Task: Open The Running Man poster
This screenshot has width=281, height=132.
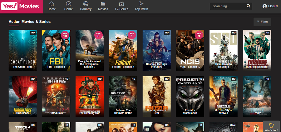Action: click(x=90, y=97)
